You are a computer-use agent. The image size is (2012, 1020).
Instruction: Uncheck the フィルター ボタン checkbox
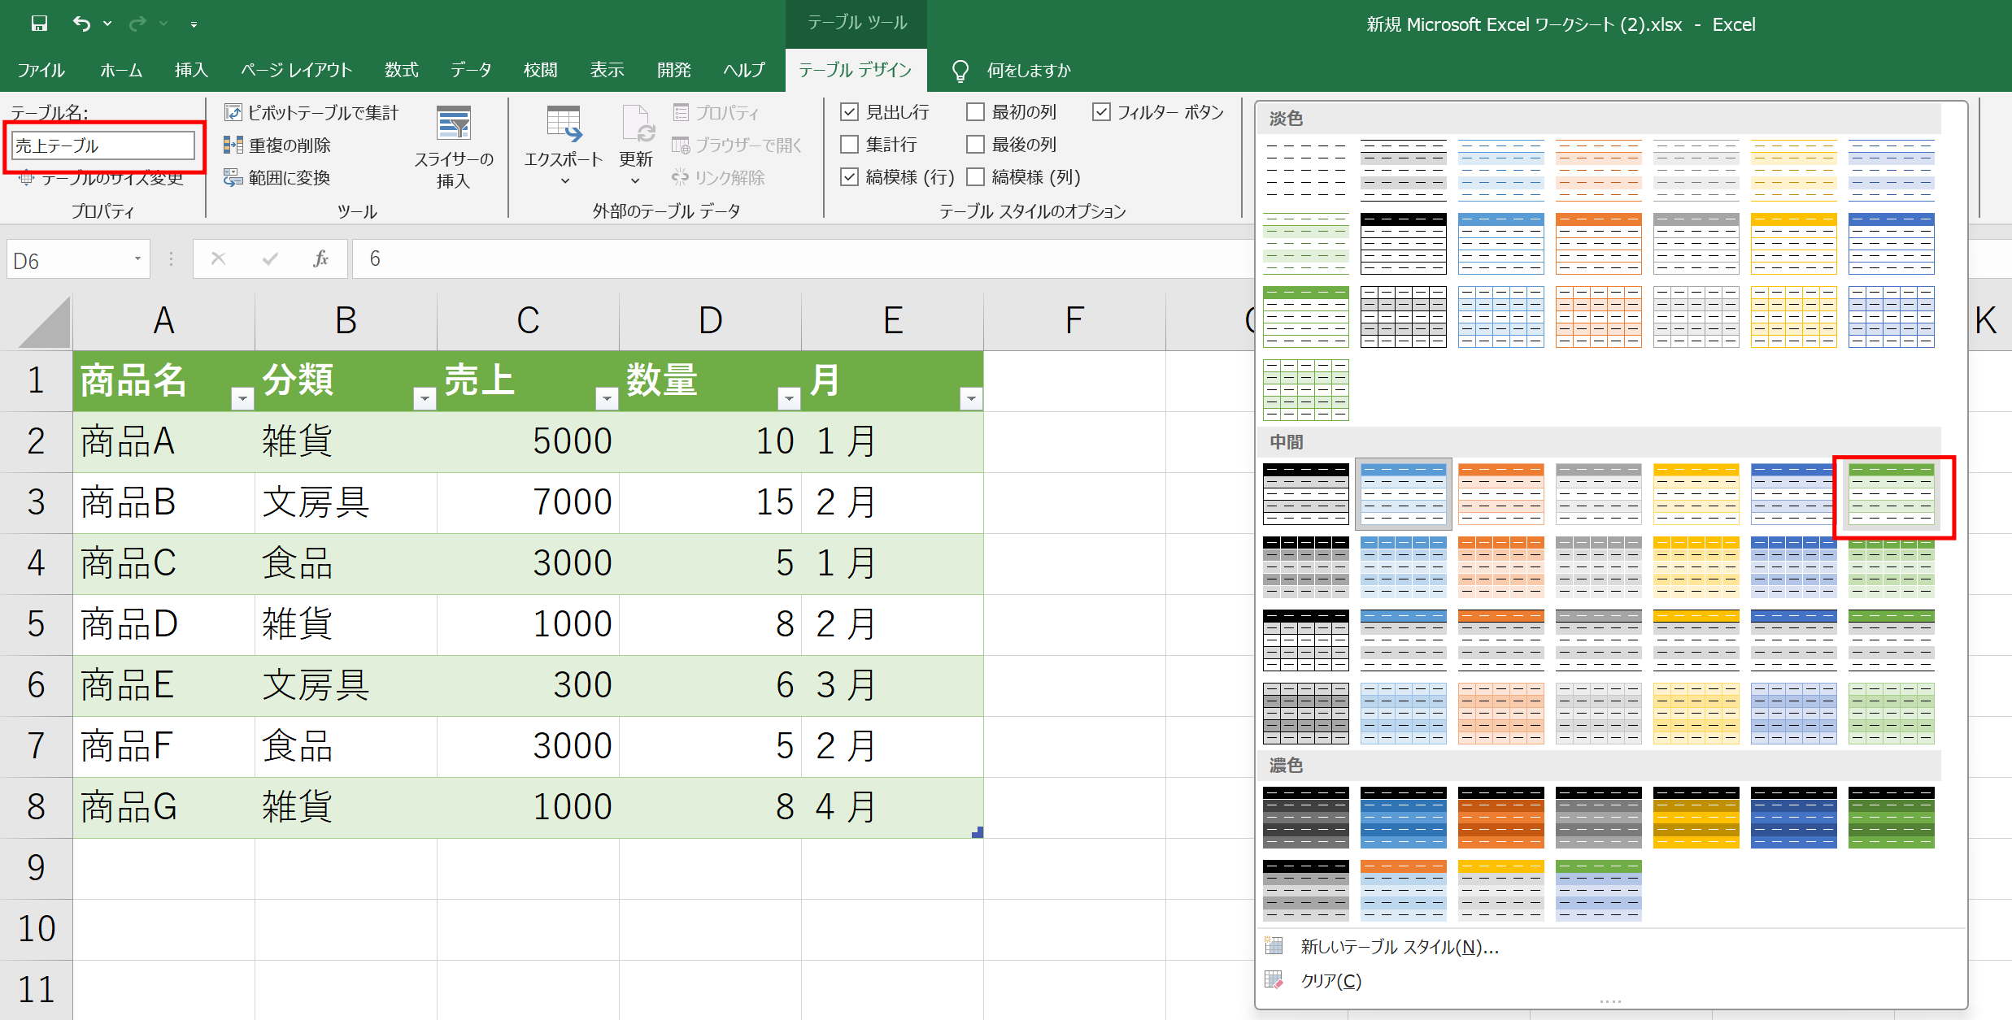(1101, 112)
